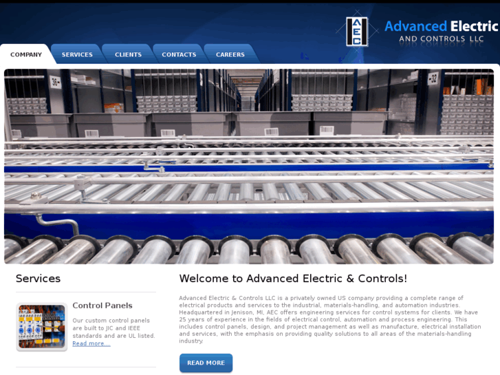500x375 pixels.
Task: Click the Welcome to Advanced Electric & Controls! heading
Action: (x=293, y=278)
